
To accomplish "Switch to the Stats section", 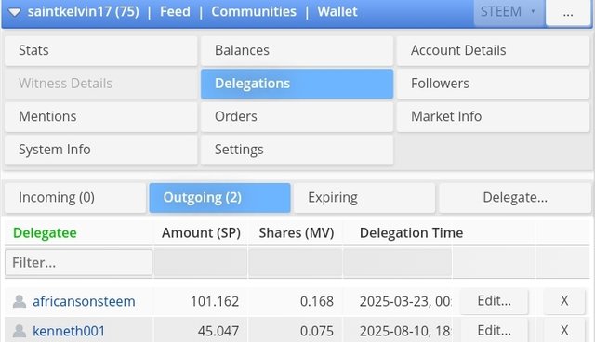I will (x=101, y=50).
